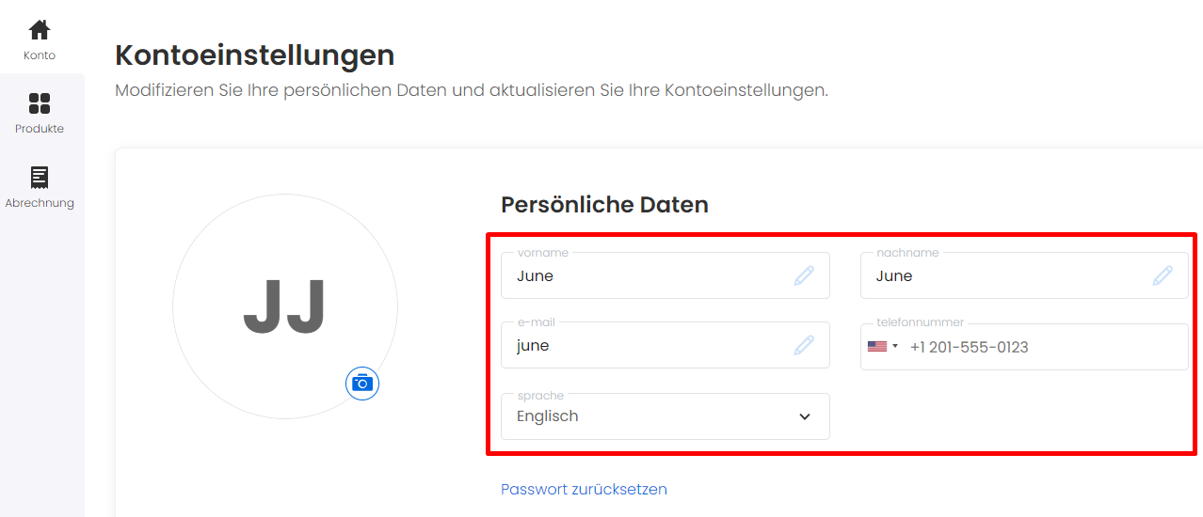The width and height of the screenshot is (1203, 517).
Task: Click the nachname pencil edit icon
Action: coord(1163,275)
